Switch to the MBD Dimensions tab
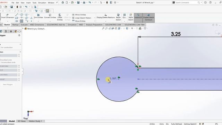The width and height of the screenshot is (222, 125). click(x=37, y=25)
